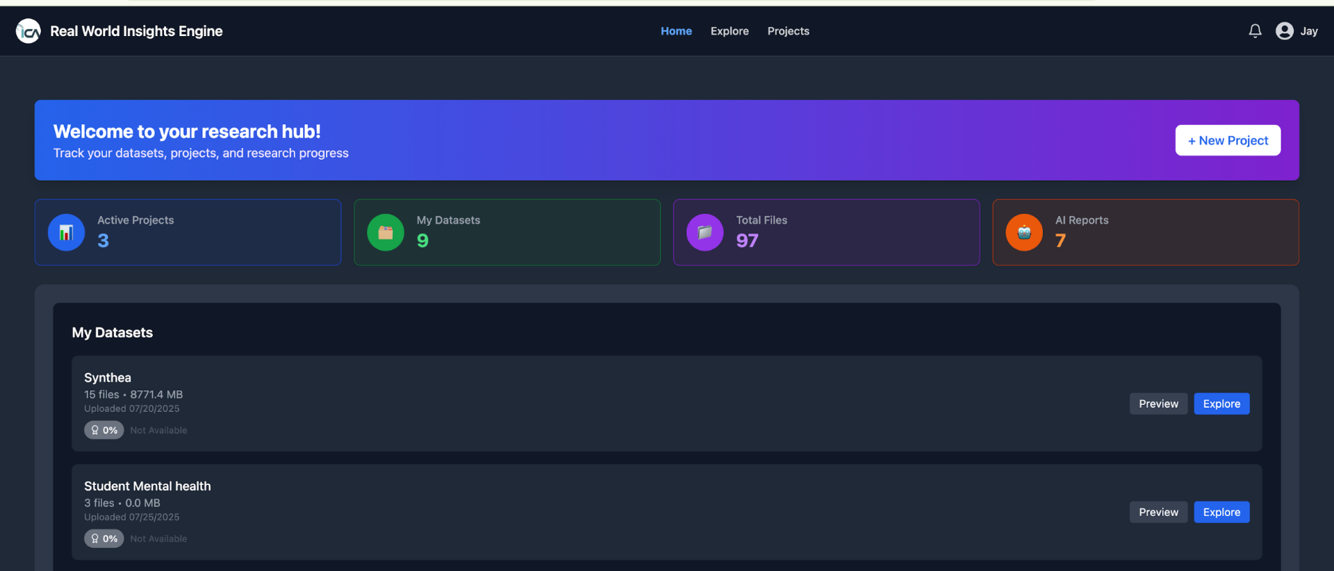
Task: Switch to the Projects navigation tab
Action: [x=789, y=31]
